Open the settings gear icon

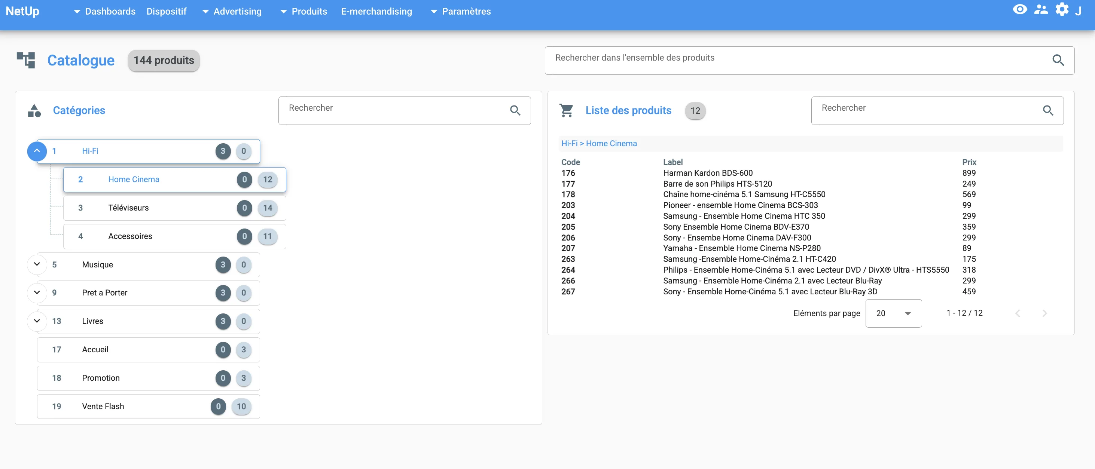pos(1061,10)
